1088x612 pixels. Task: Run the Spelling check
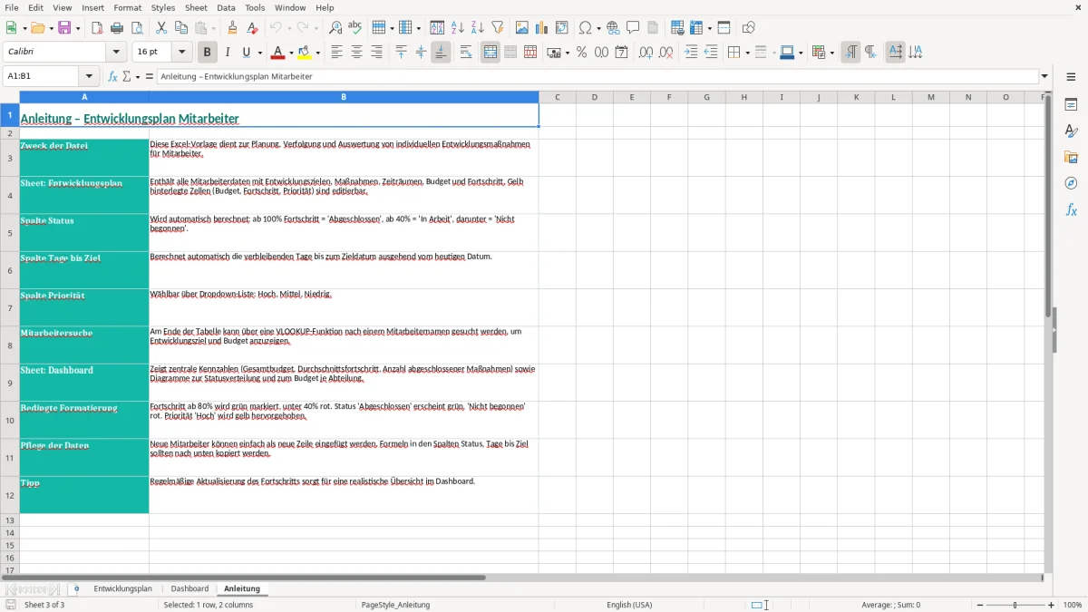point(355,28)
